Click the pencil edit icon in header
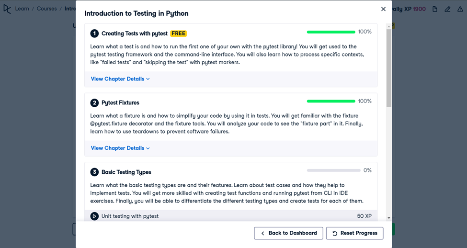Image resolution: width=467 pixels, height=248 pixels. [447, 9]
